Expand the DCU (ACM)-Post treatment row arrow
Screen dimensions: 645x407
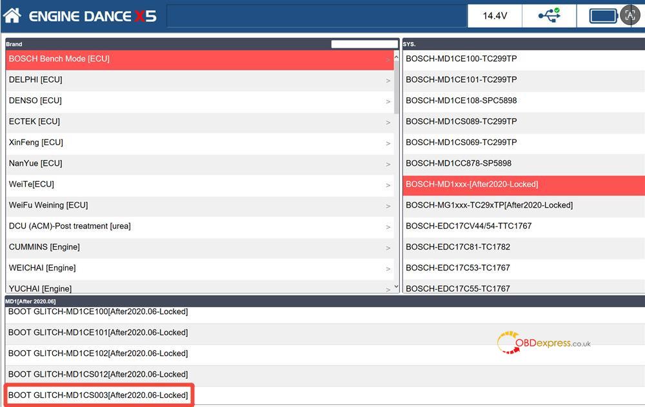click(x=388, y=227)
